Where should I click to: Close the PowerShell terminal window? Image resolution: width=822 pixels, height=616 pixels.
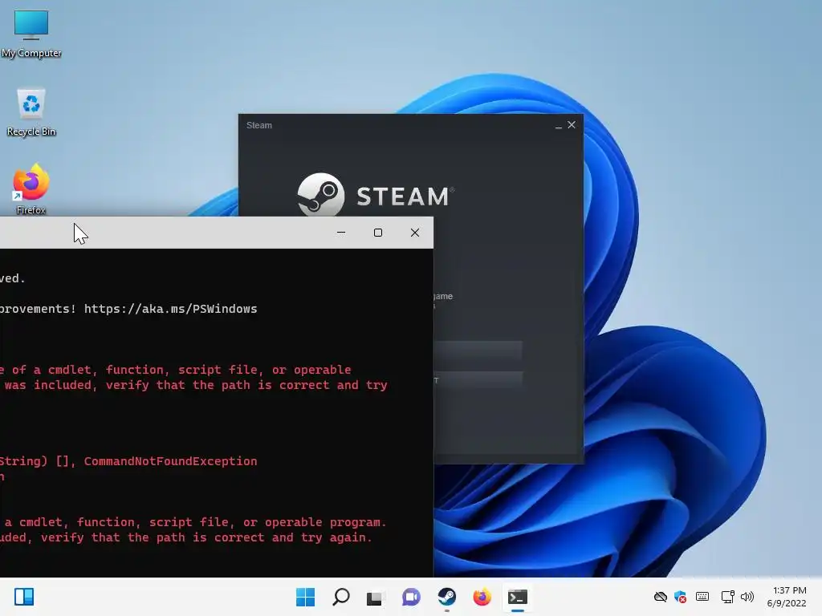pos(415,233)
